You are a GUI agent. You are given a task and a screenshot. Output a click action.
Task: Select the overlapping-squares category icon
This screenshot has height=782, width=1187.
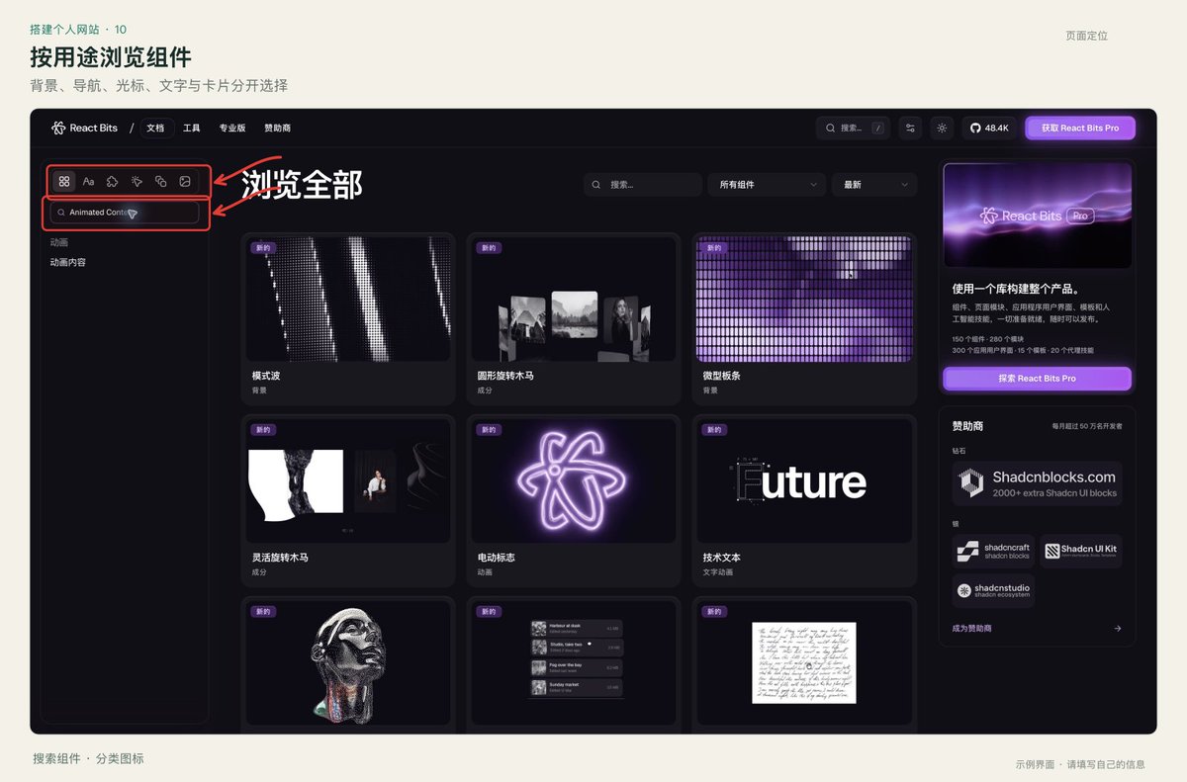click(160, 182)
